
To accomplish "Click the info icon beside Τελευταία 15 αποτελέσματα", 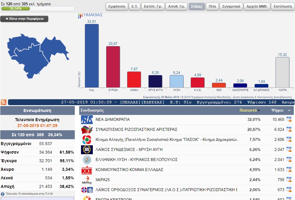I will pyautogui.click(x=3, y=194).
